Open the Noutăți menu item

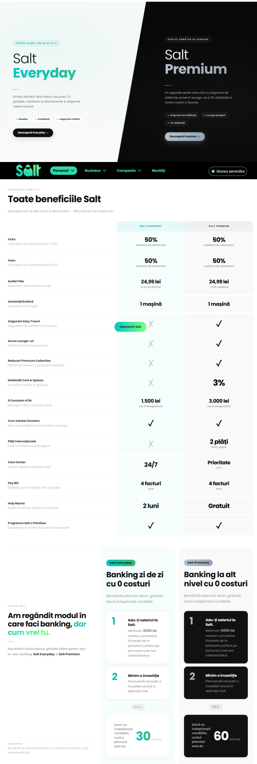[159, 171]
